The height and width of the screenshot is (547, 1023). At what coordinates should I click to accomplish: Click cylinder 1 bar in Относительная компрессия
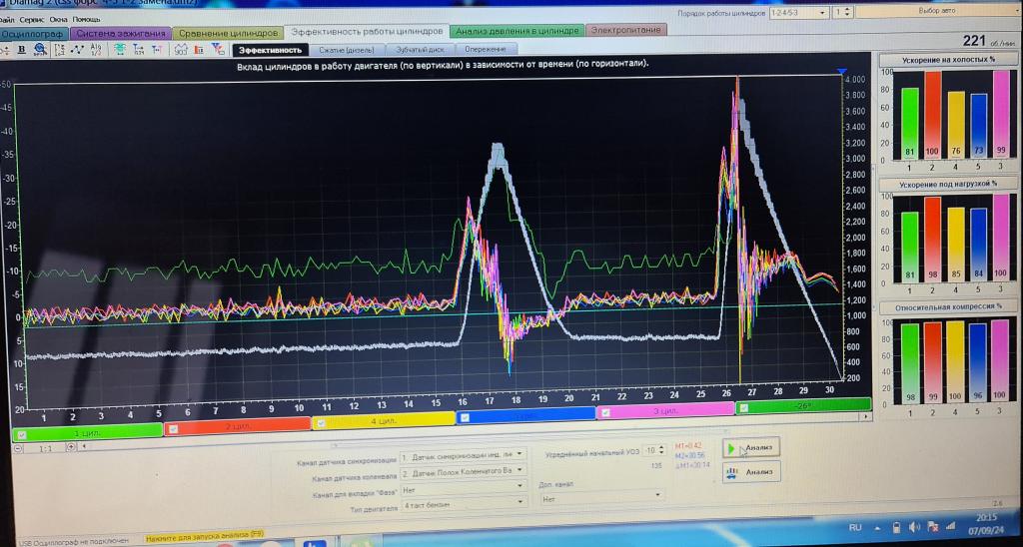[x=911, y=363]
